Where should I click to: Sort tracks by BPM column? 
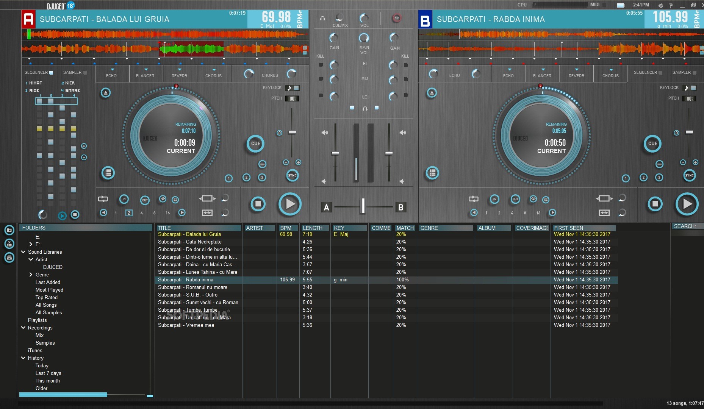[288, 228]
